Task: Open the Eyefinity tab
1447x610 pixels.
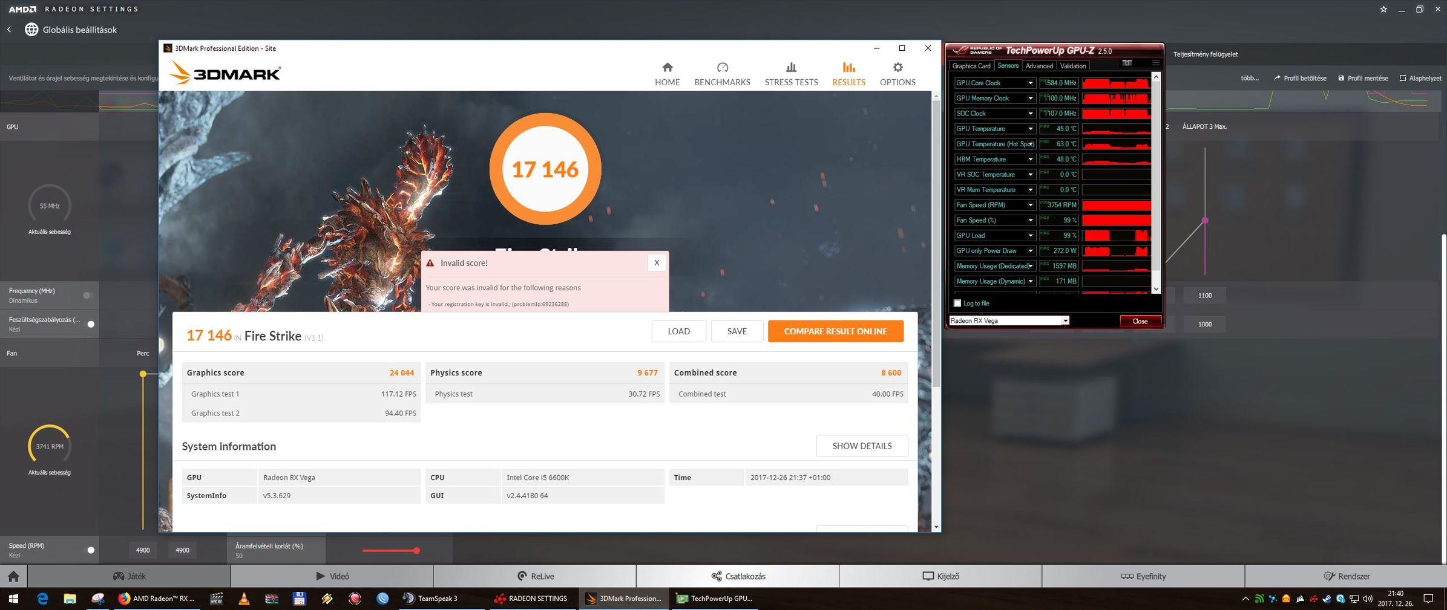Action: [x=1143, y=576]
